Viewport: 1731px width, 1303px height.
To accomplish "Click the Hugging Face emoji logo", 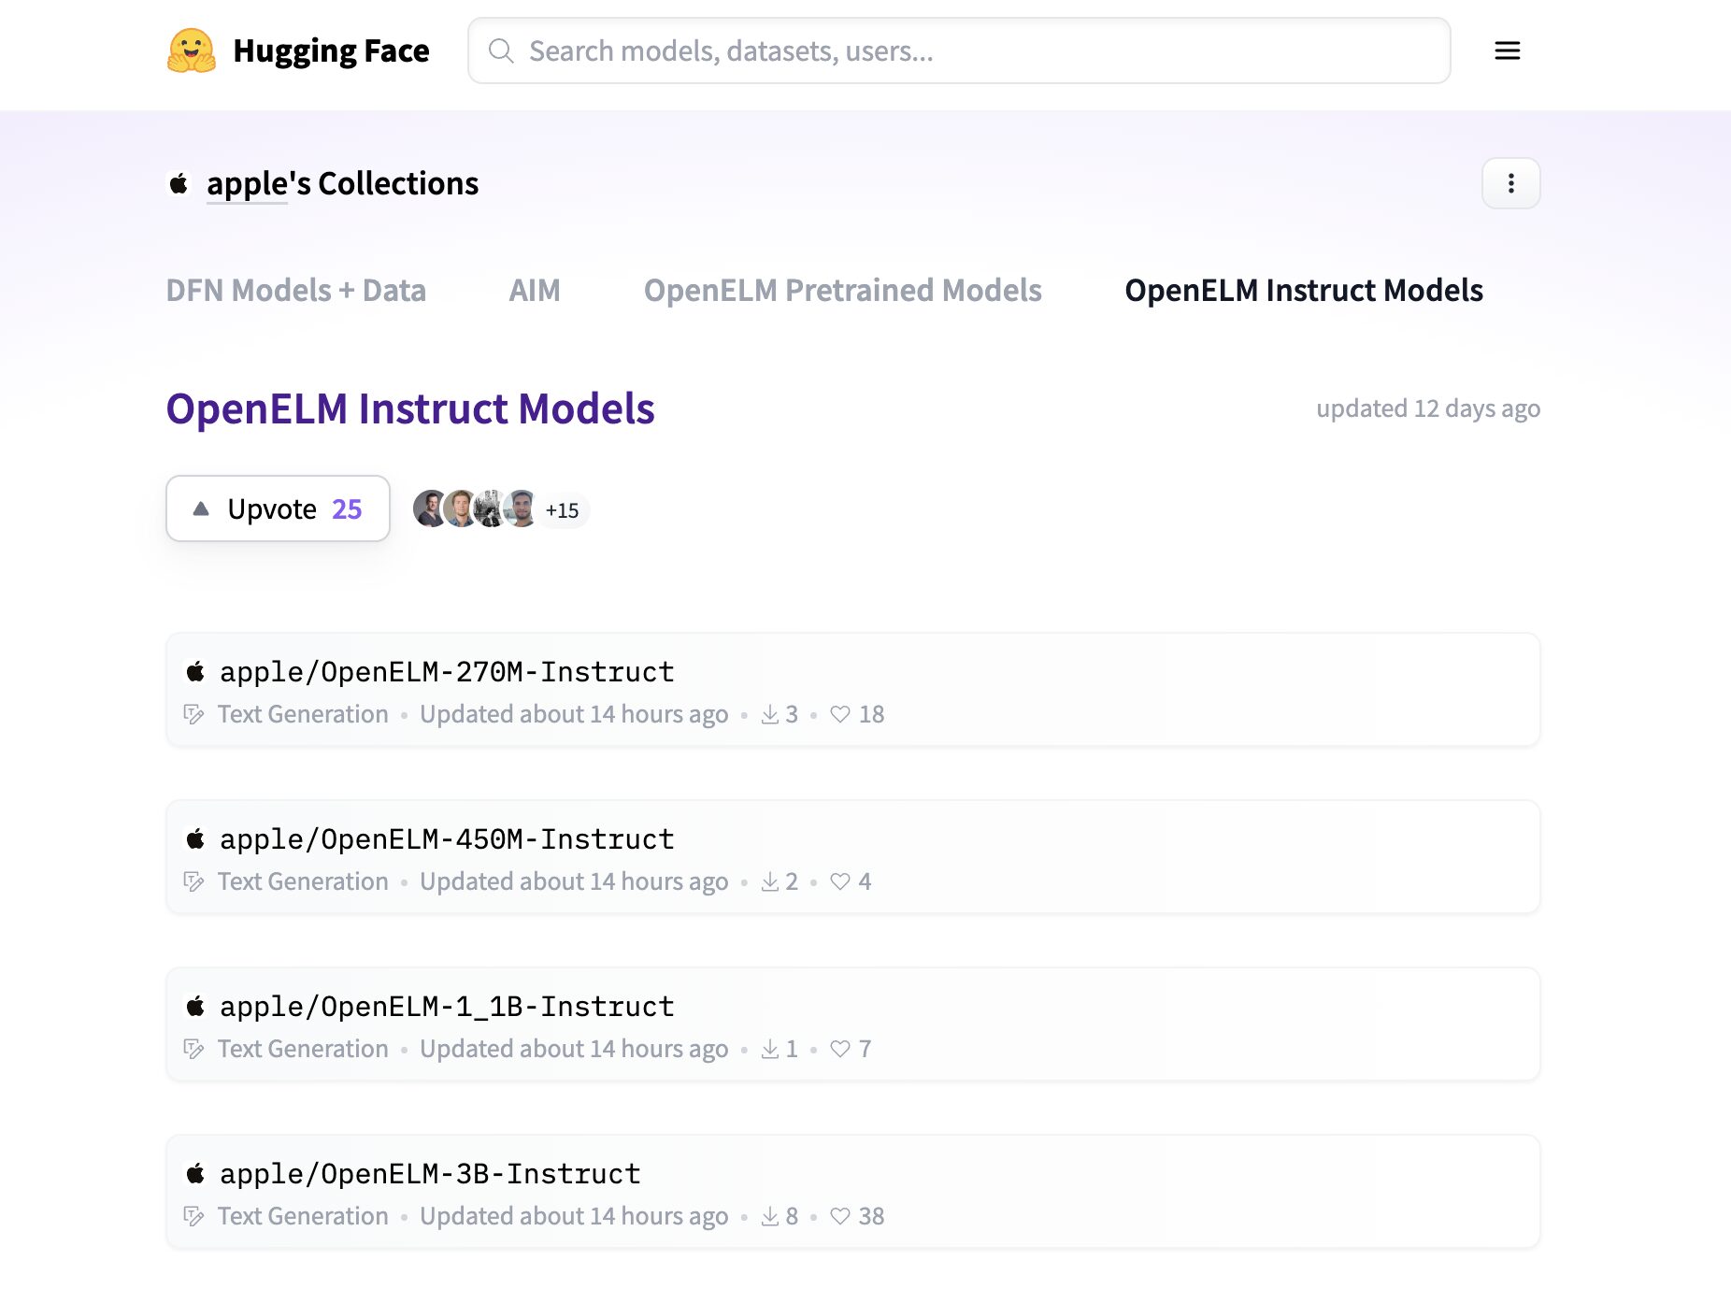I will tap(192, 50).
